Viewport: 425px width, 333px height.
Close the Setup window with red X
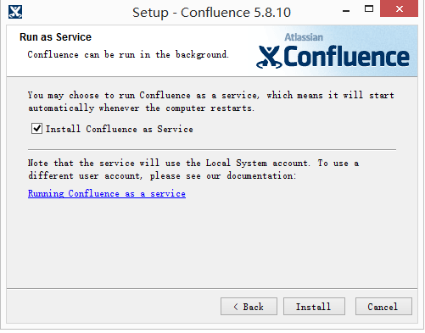(400, 8)
